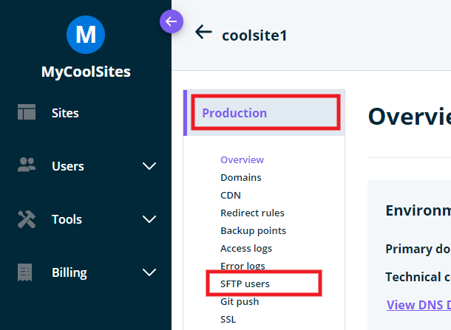Image resolution: width=451 pixels, height=330 pixels.
Task: Expand the Users submenu chevron
Action: 149,166
